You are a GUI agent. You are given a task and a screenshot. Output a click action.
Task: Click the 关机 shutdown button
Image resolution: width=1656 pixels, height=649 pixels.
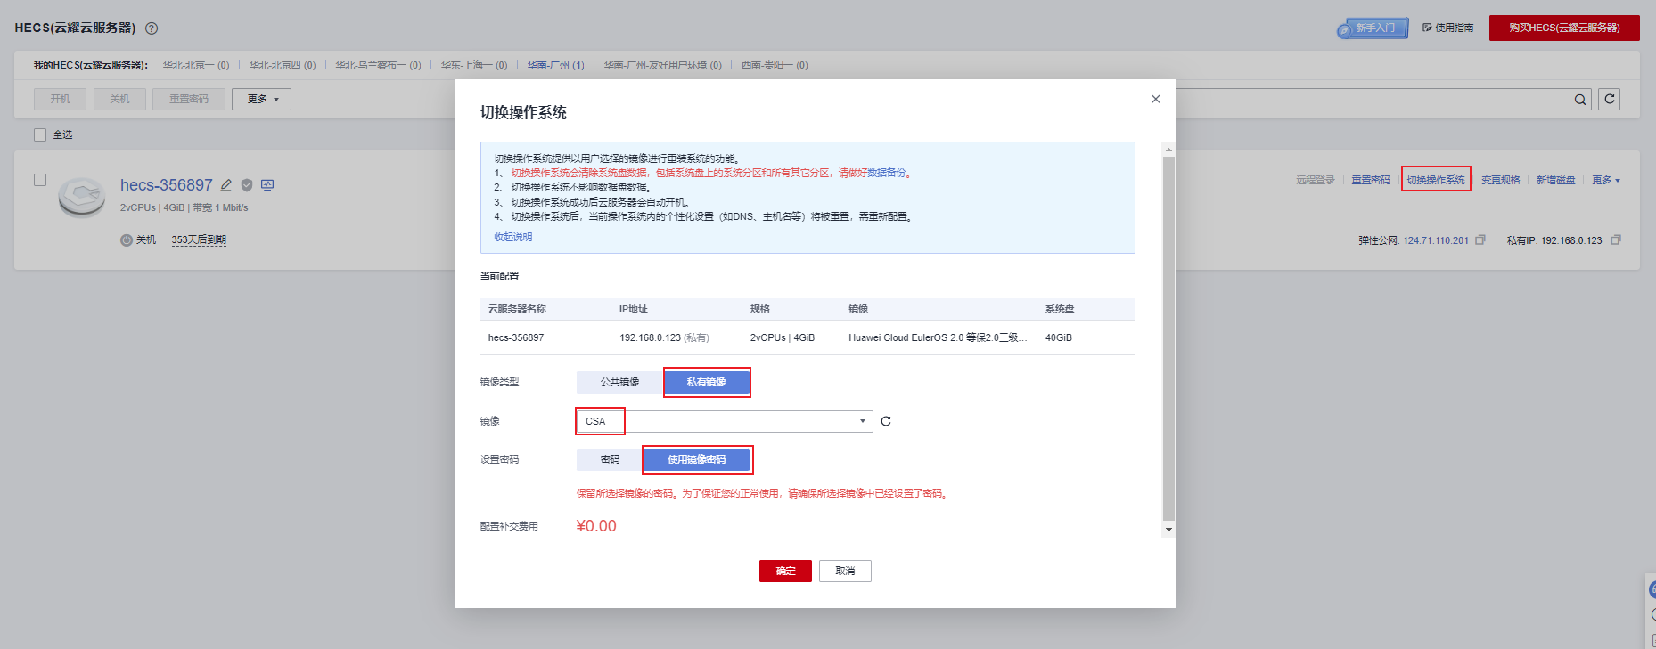click(119, 99)
